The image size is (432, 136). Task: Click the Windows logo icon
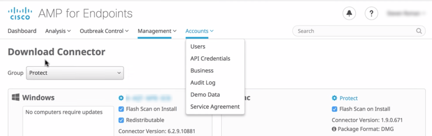[x=16, y=97]
